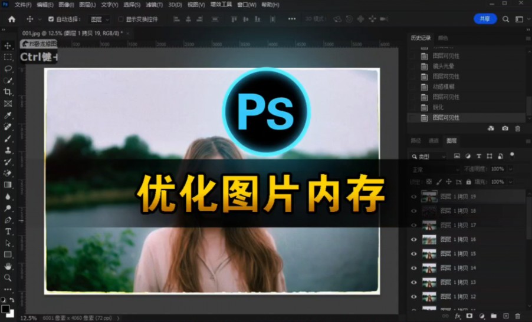Select the Pen tool

click(8, 220)
